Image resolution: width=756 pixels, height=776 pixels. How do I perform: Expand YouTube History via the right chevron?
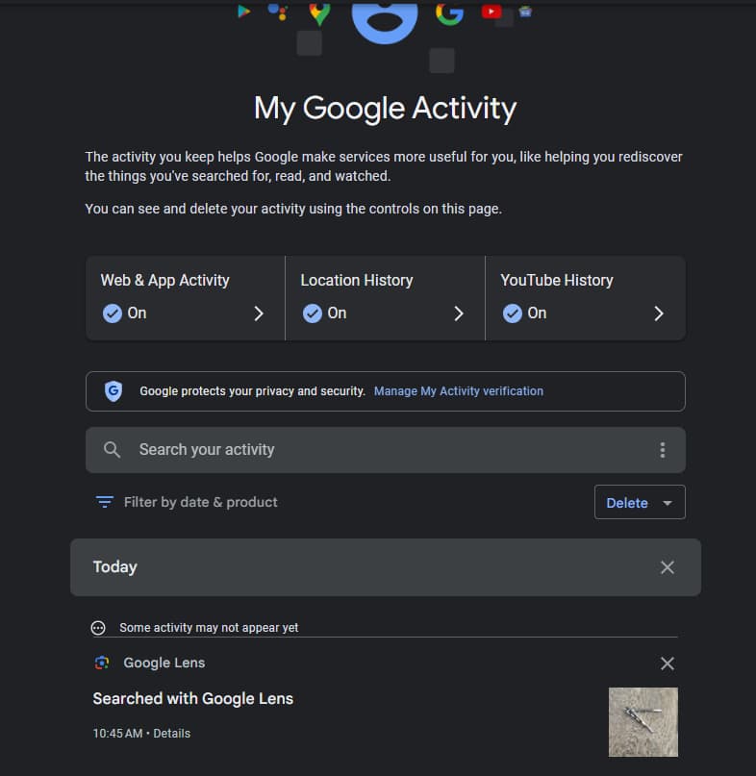click(659, 313)
